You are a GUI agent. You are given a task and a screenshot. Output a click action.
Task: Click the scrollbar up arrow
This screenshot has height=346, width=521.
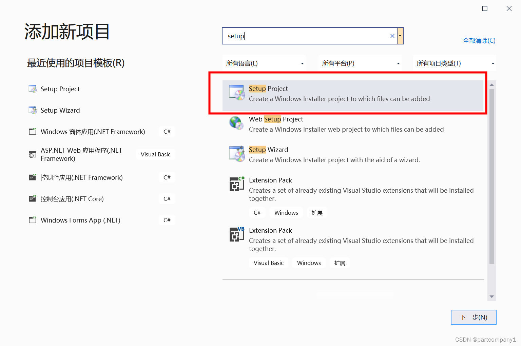[492, 85]
